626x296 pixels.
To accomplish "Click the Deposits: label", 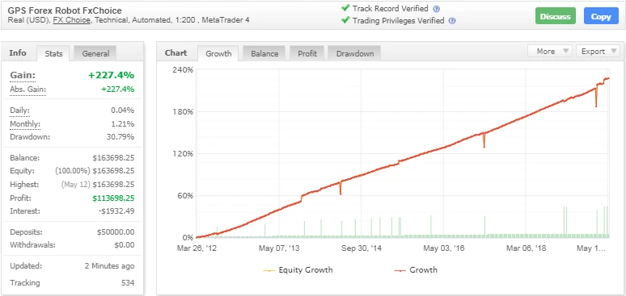I will [x=27, y=231].
